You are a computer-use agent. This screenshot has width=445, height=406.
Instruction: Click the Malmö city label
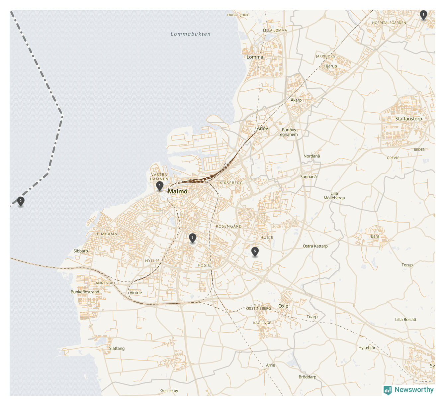(x=177, y=191)
